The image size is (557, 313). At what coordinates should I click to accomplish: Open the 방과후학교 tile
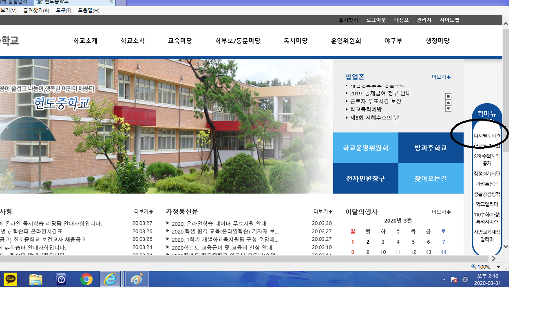[431, 148]
